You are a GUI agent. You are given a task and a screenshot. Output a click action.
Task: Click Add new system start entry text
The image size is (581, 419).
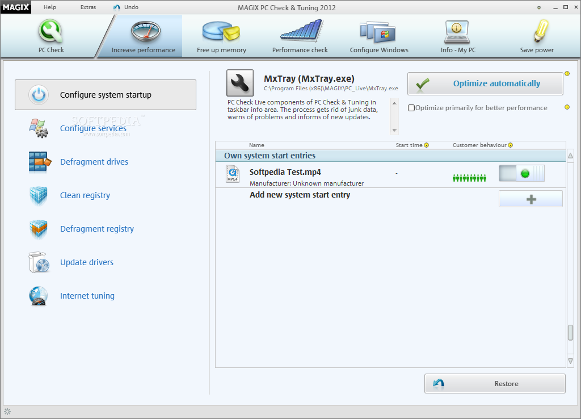300,195
